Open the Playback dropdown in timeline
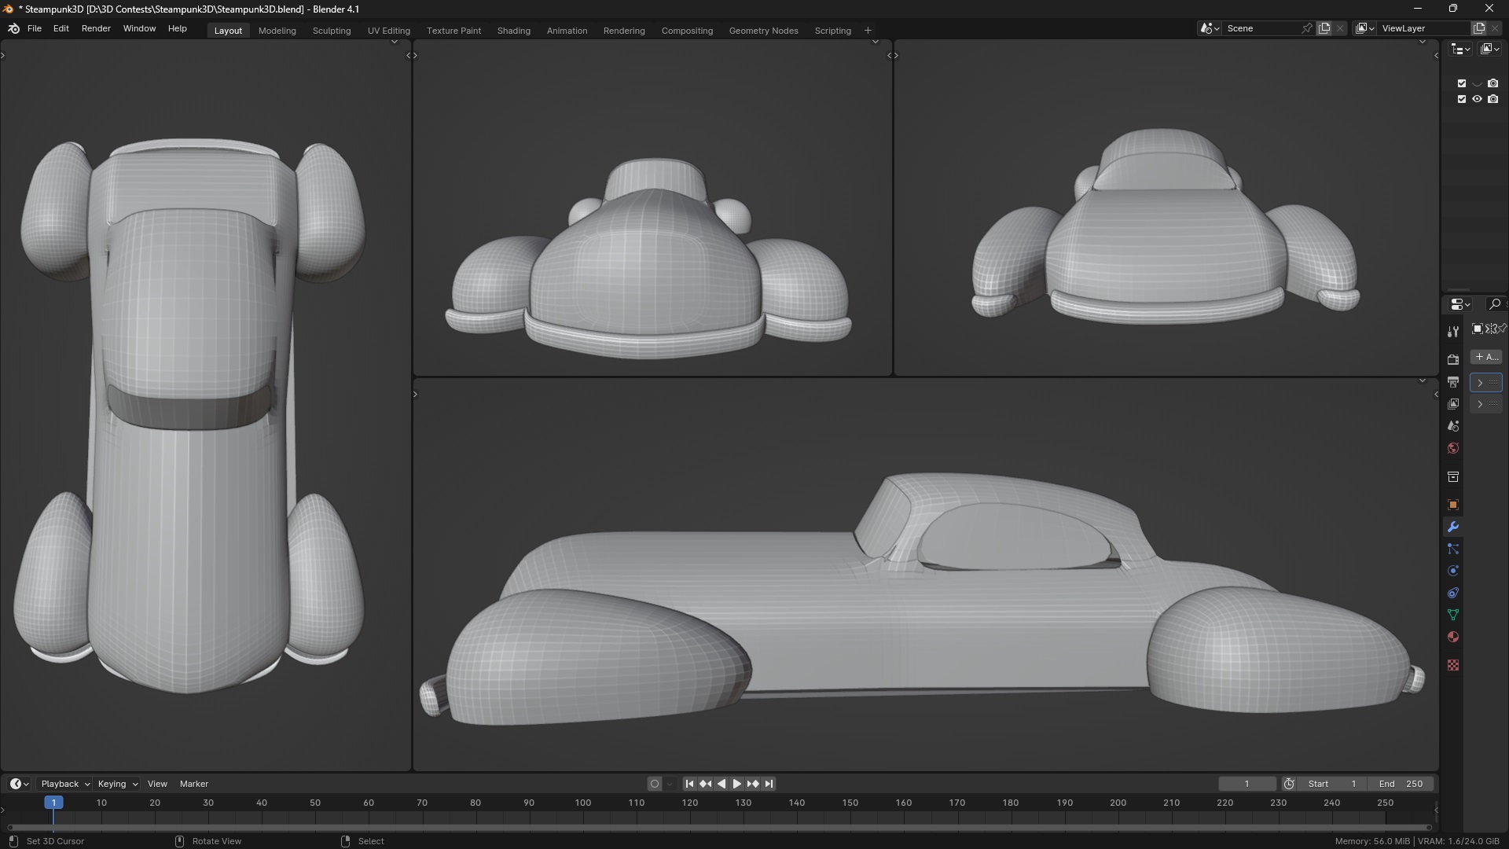This screenshot has height=849, width=1509. 64,784
